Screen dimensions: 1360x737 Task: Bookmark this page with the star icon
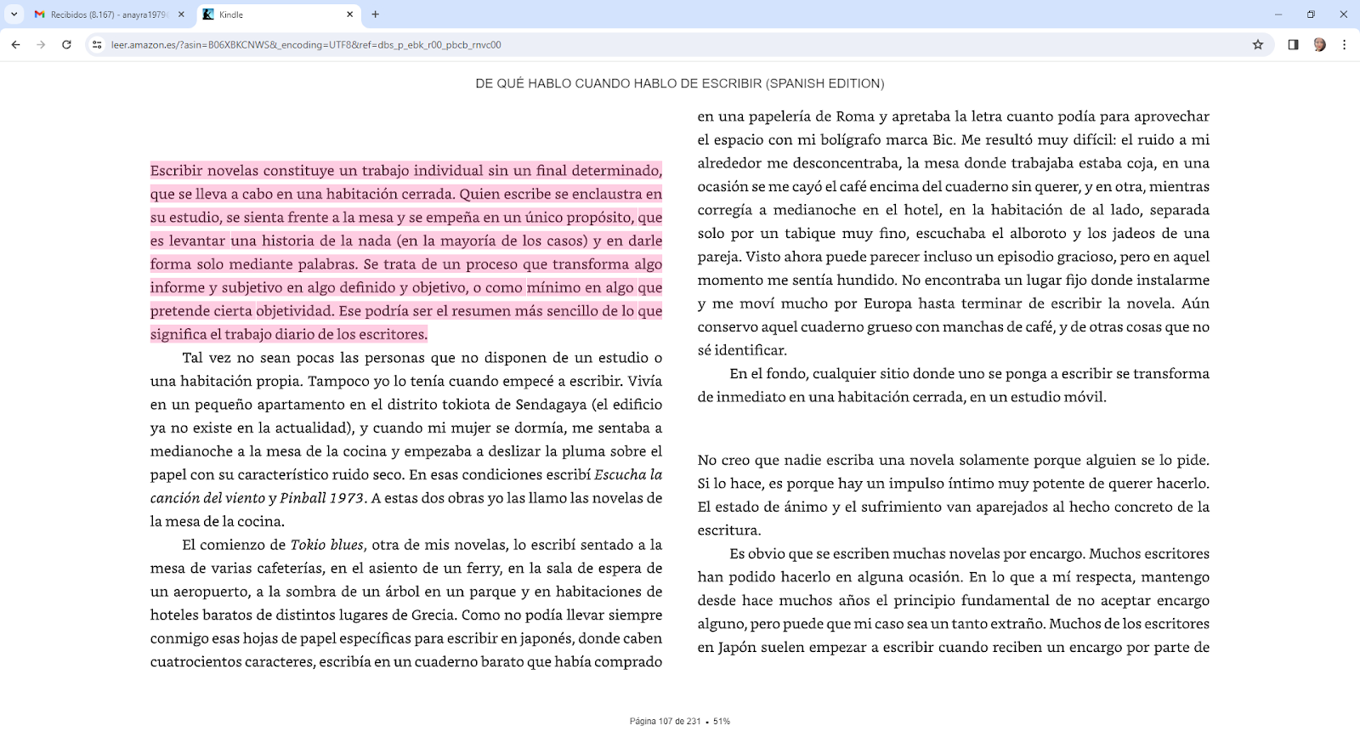(x=1258, y=44)
